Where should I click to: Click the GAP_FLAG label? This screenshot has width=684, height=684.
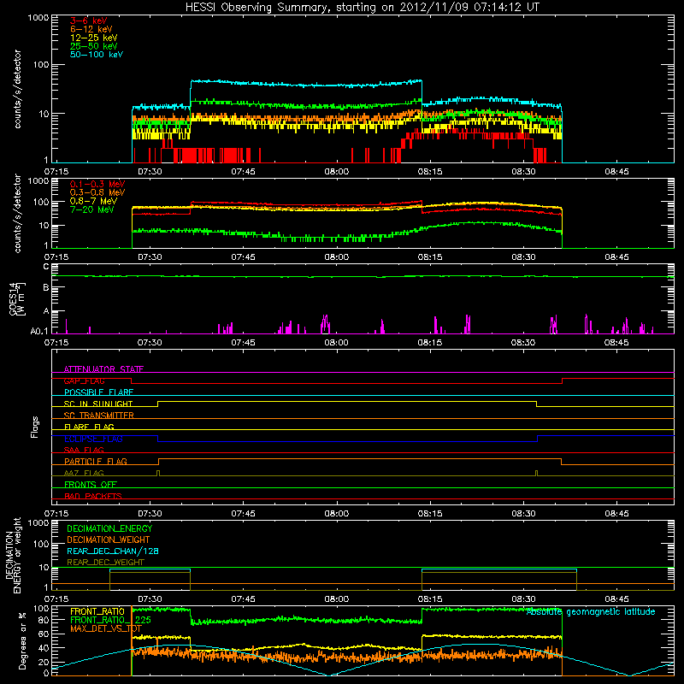(x=84, y=380)
